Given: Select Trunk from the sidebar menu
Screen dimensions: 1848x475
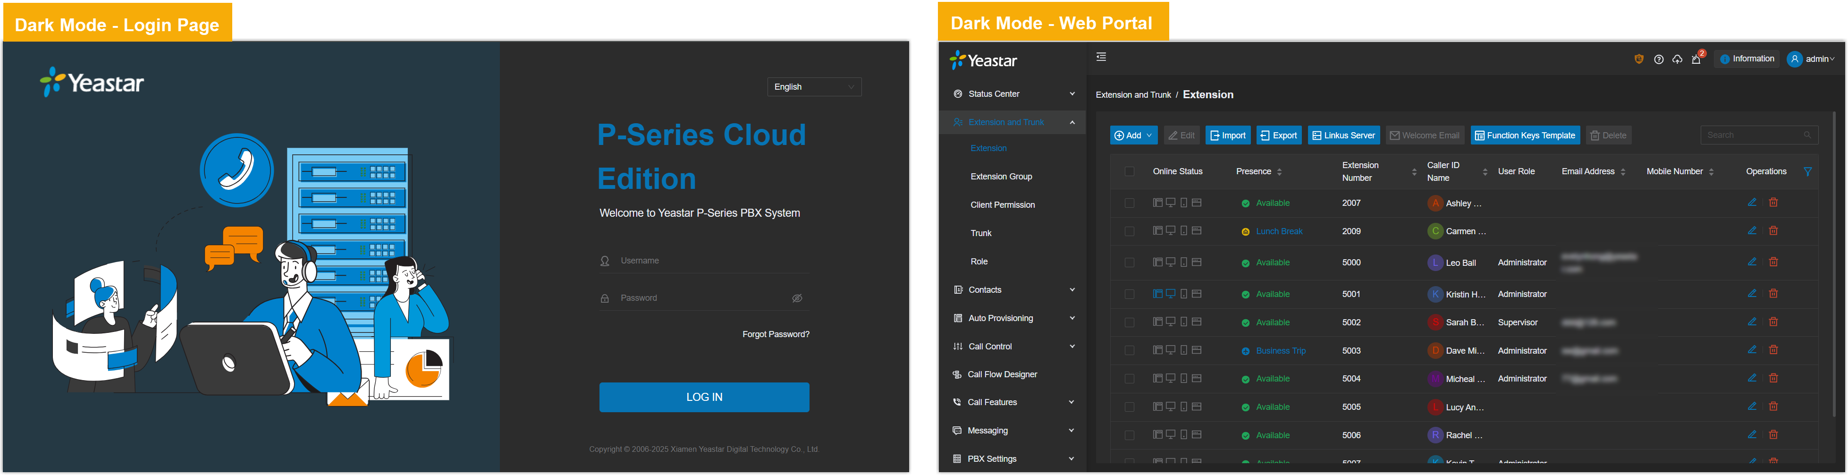Looking at the screenshot, I should click(x=981, y=233).
